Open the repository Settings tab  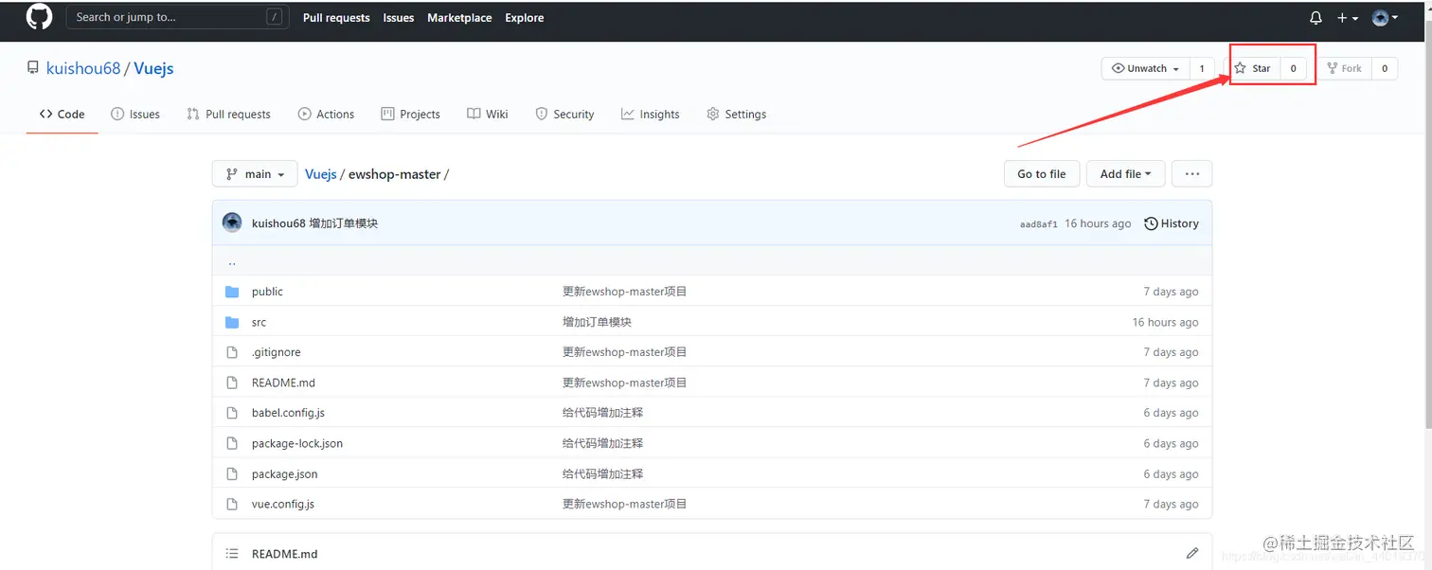coord(736,114)
